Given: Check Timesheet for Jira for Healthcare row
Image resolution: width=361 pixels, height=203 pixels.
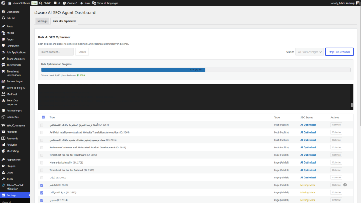Looking at the screenshot, I should [42, 155].
